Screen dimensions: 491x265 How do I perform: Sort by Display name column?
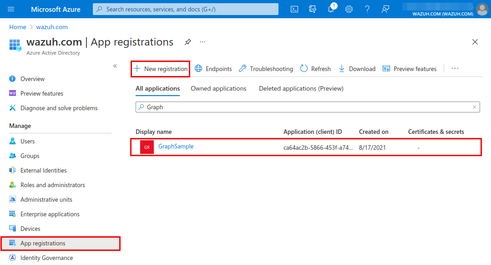(x=153, y=132)
